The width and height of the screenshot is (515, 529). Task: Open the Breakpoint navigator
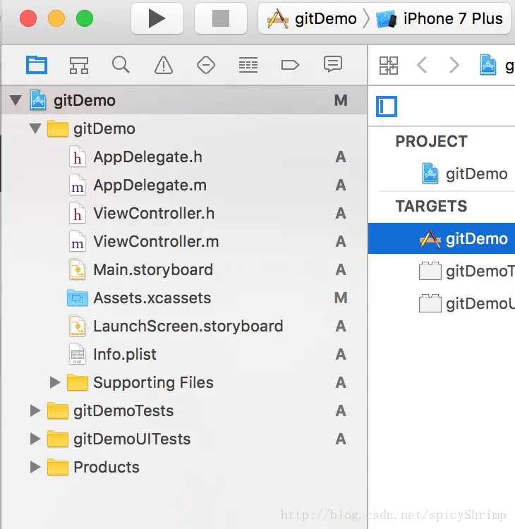click(x=290, y=65)
